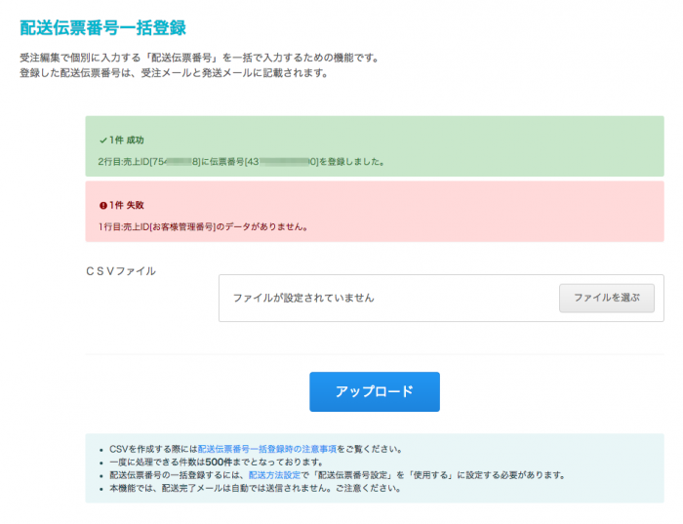Viewport: 683px width, 524px height.
Task: Click the アップロード button
Action: pyautogui.click(x=375, y=391)
